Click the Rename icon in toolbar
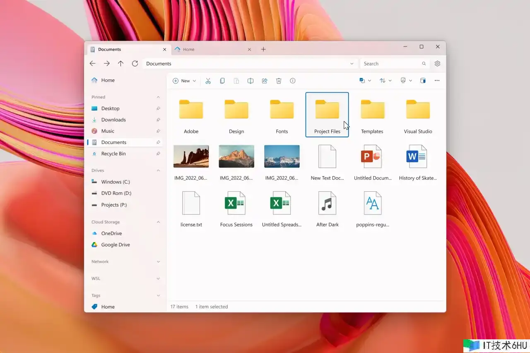Screen dimensions: 530x353 tap(251, 81)
